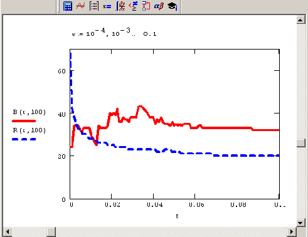308x237 pixels.
Task: Click the x-axis variable label ε
Action: pyautogui.click(x=177, y=216)
